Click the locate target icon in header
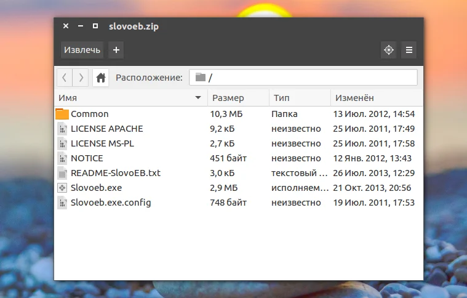Image resolution: width=467 pixels, height=298 pixels. tap(388, 50)
